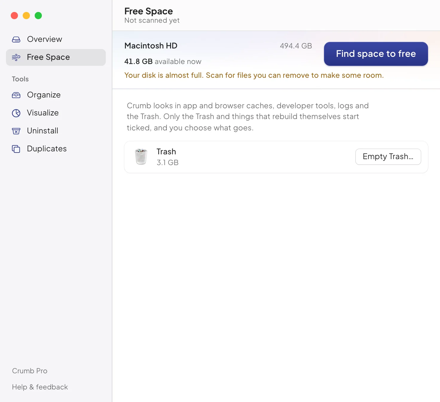This screenshot has height=402, width=440.
Task: Click the Empty Trash… button
Action: click(x=388, y=157)
